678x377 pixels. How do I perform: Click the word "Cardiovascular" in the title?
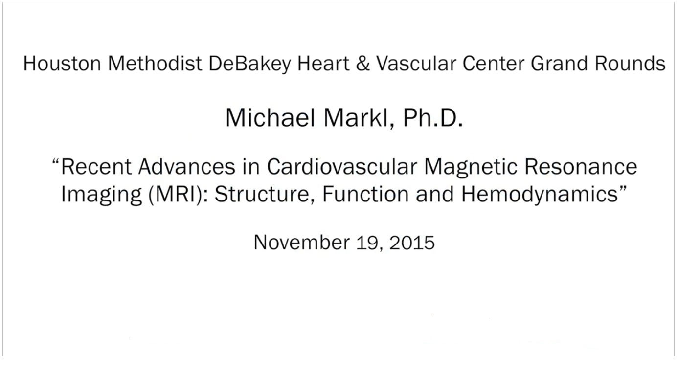tap(342, 167)
